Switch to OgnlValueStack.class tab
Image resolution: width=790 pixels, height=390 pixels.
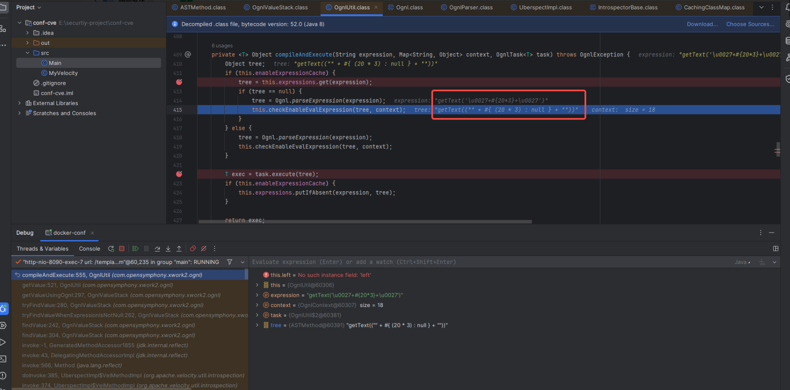coord(276,8)
